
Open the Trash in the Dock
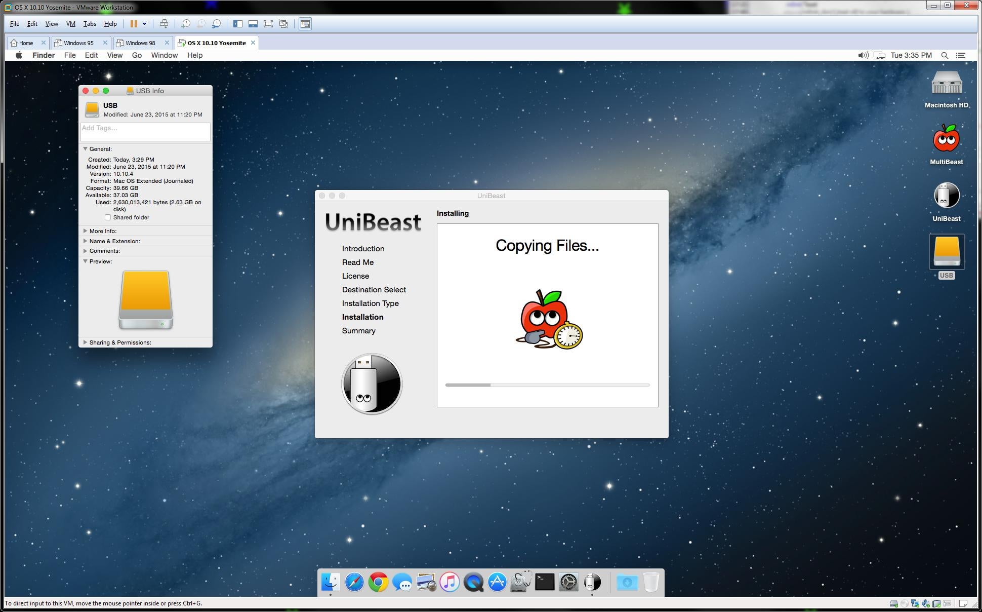click(651, 582)
